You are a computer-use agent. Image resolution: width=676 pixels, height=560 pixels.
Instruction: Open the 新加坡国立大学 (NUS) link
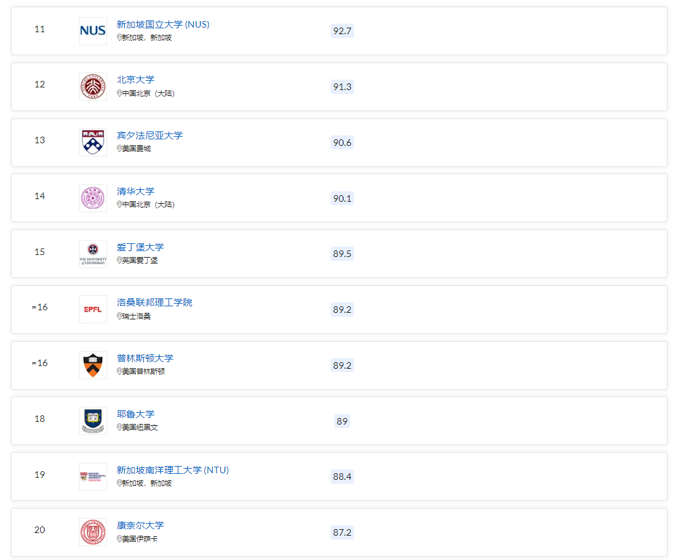(x=163, y=24)
